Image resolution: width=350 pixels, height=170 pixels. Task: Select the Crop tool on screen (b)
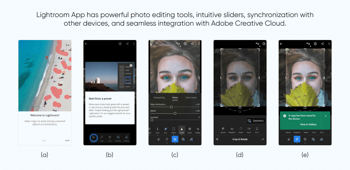102,138
